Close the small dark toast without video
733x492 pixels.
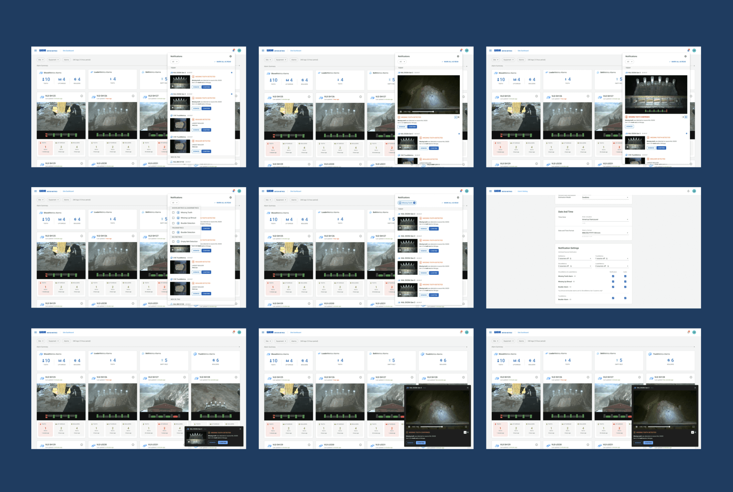(241, 429)
